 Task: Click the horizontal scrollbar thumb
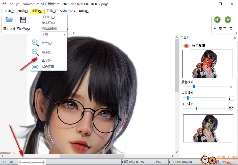click(x=92, y=156)
